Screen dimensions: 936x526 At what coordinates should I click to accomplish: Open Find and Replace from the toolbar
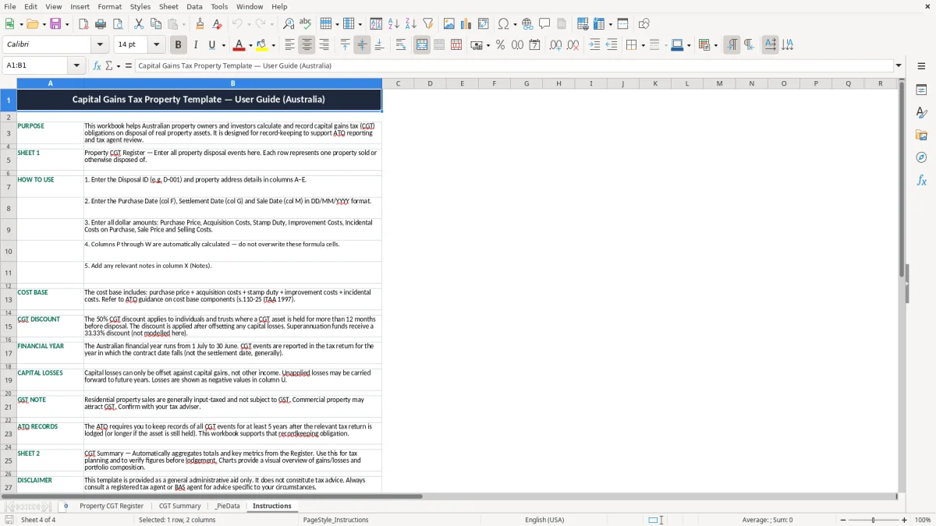pyautogui.click(x=289, y=24)
